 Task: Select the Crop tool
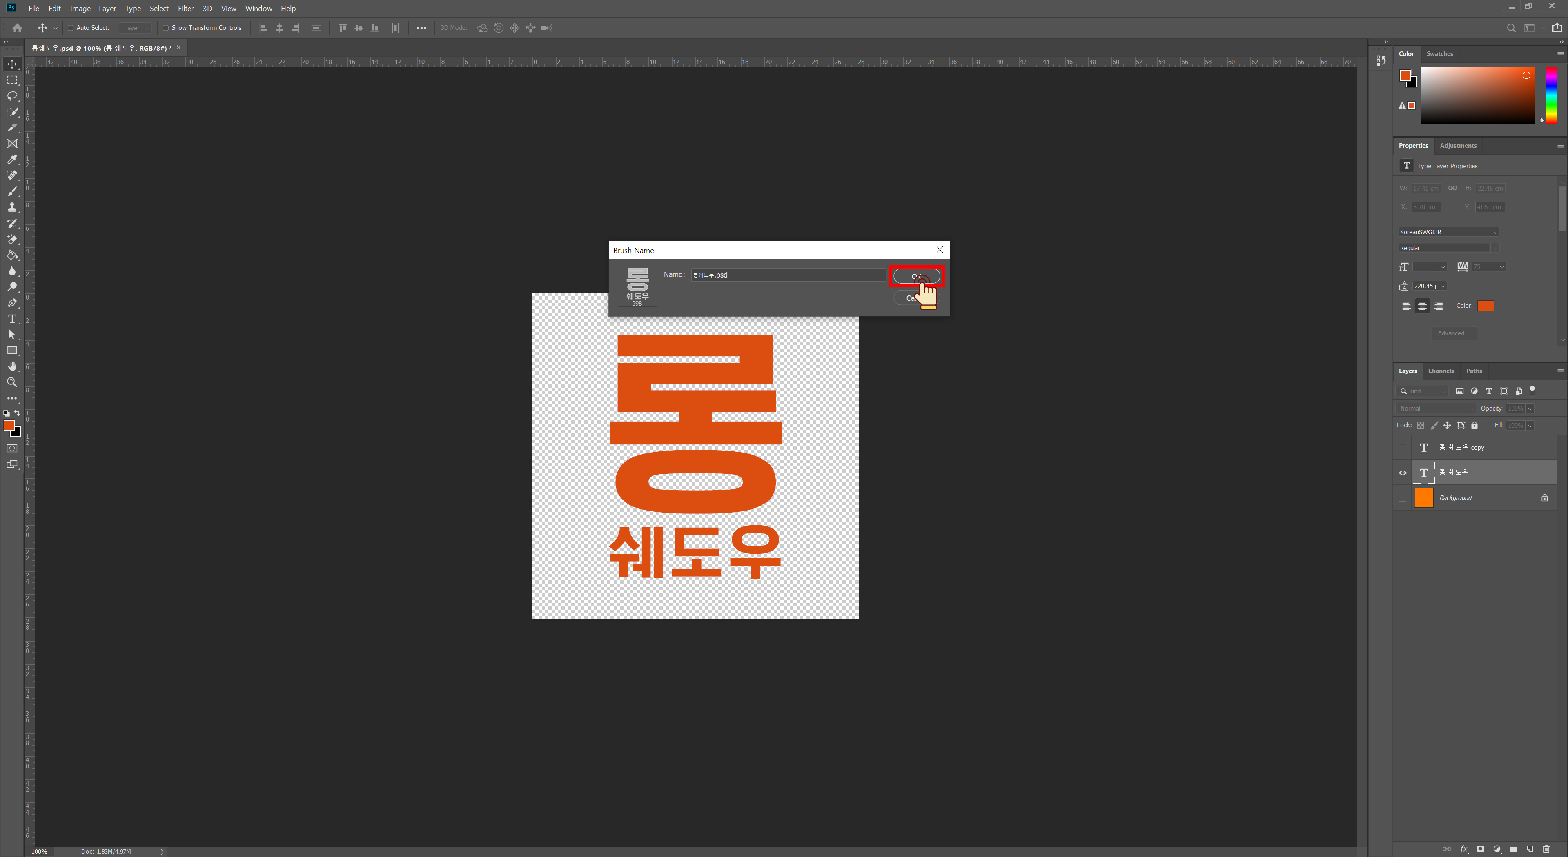pyautogui.click(x=12, y=128)
